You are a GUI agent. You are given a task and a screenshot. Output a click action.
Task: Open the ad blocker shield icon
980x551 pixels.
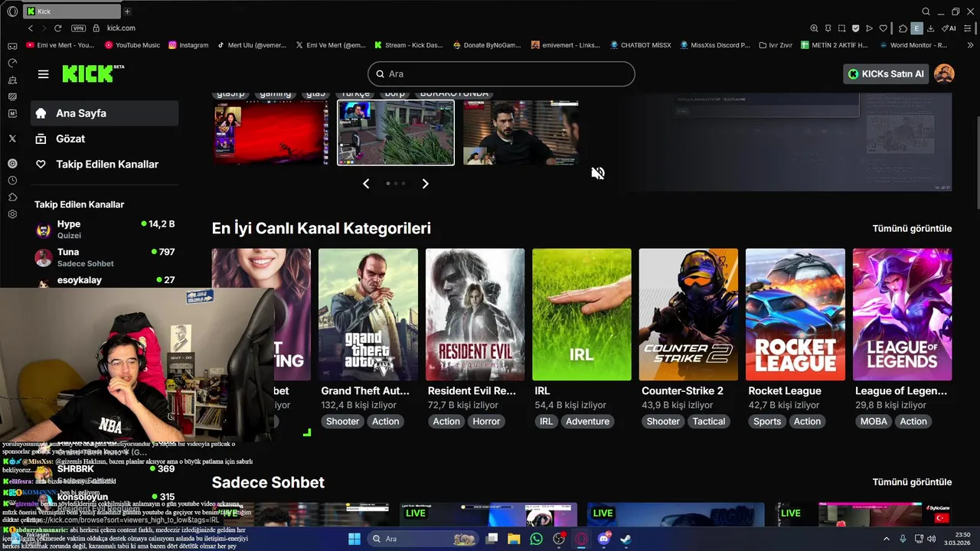click(855, 28)
